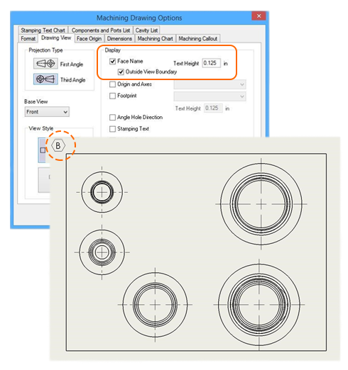Screen dimensions: 348x370
Task: Click the hexagonal B face name label
Action: (58, 145)
